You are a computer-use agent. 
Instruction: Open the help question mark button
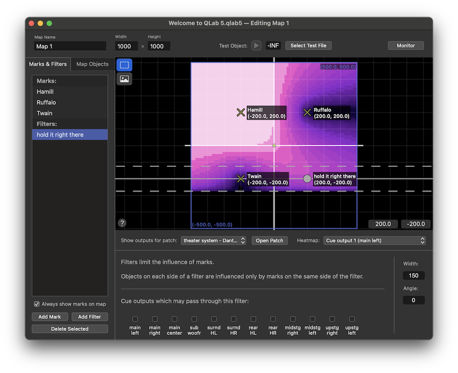[122, 223]
